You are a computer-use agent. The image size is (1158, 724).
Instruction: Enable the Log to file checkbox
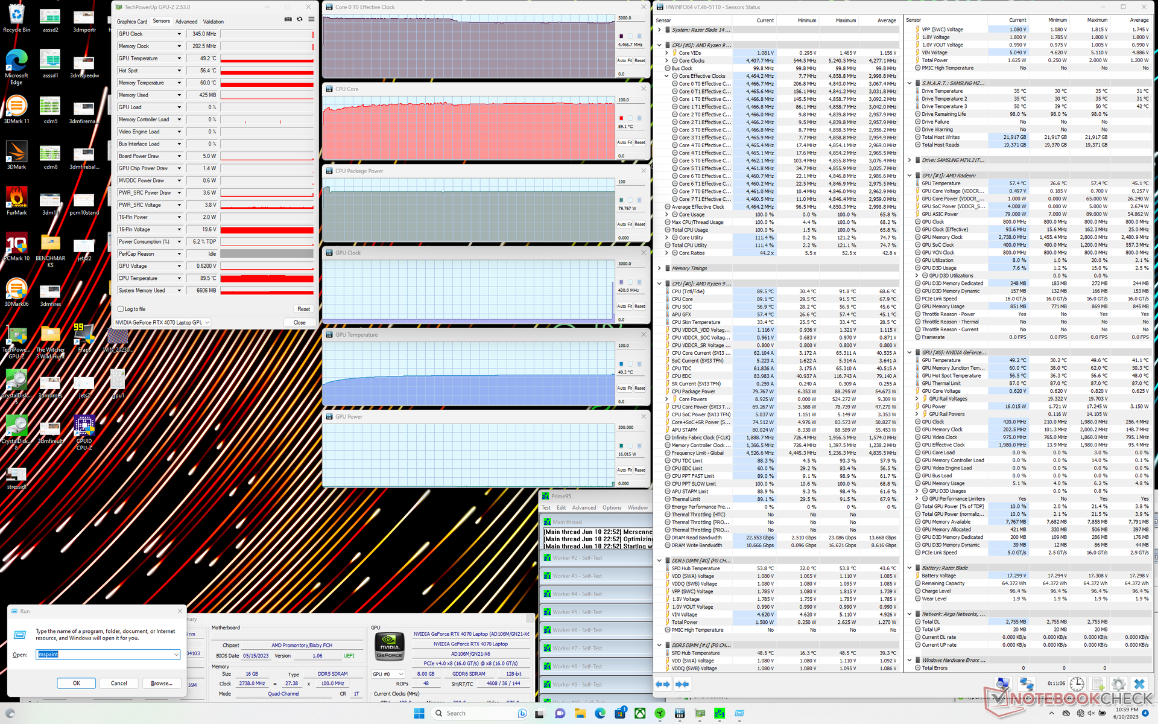(x=121, y=309)
